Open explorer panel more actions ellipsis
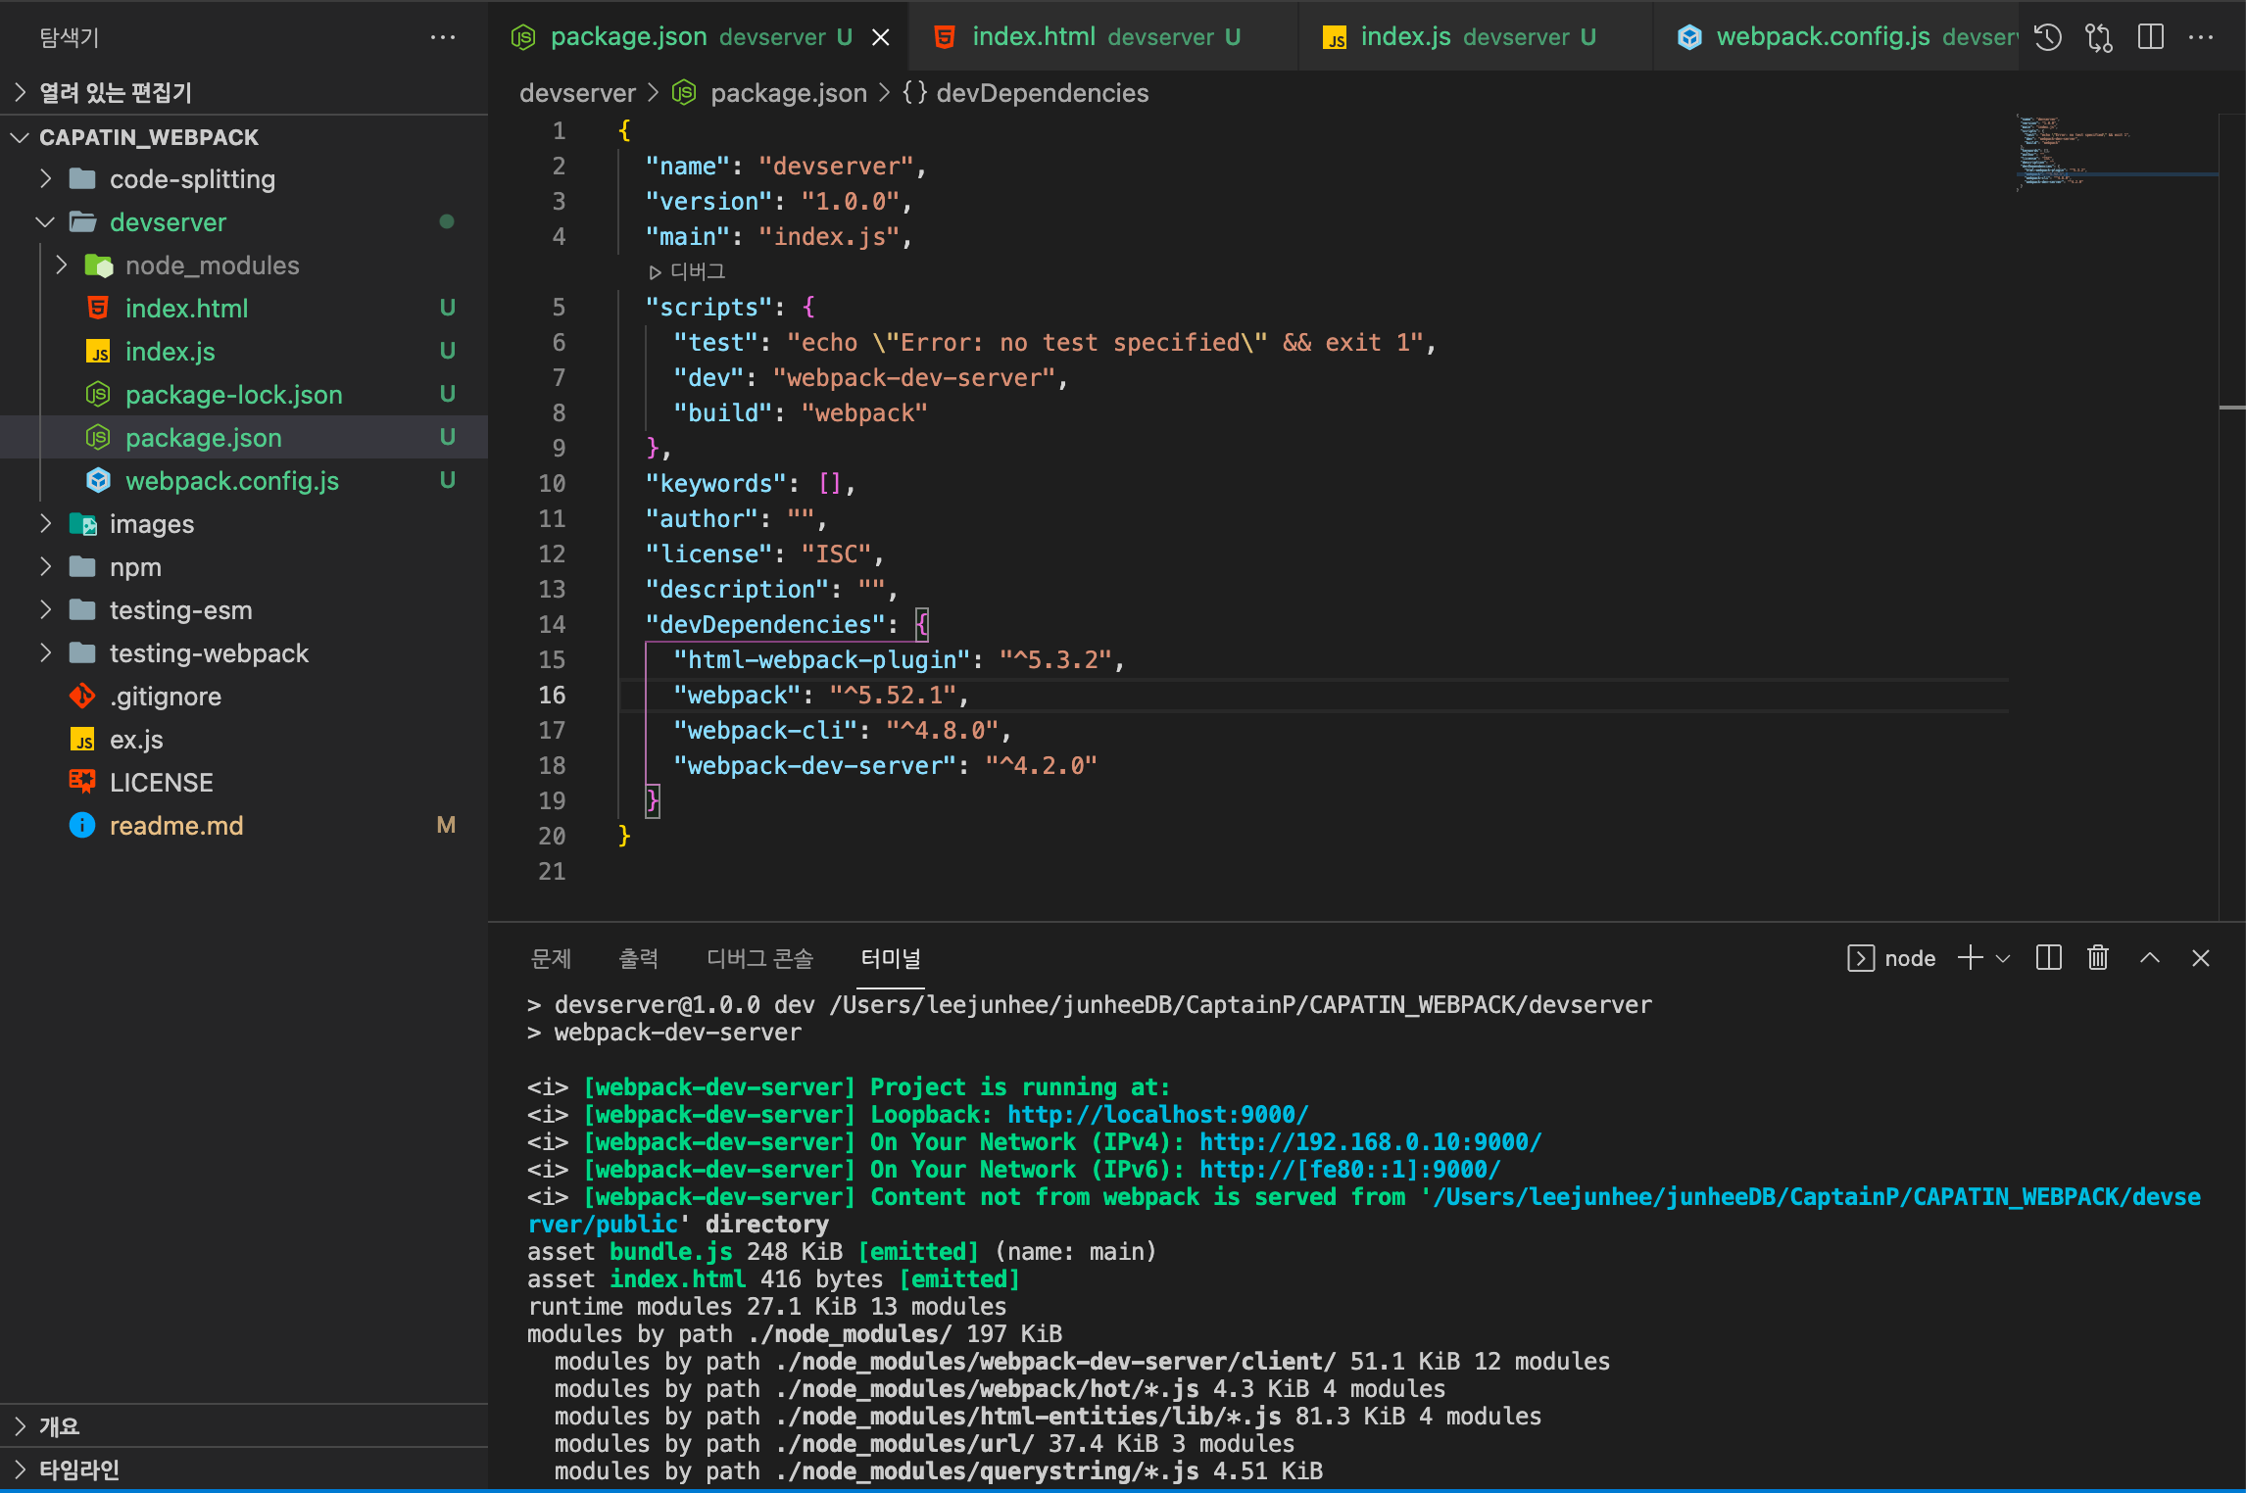Viewport: 2246px width, 1493px height. click(443, 37)
